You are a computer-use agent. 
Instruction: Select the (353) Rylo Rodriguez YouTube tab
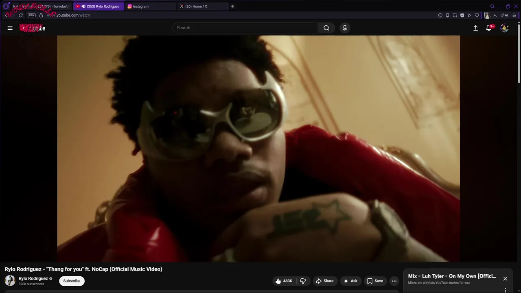coord(99,7)
